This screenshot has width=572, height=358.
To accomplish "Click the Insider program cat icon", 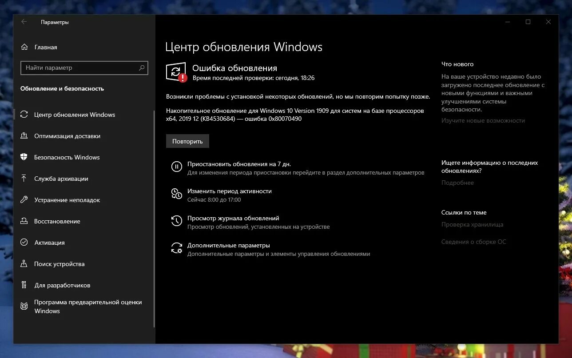I will click(24, 306).
